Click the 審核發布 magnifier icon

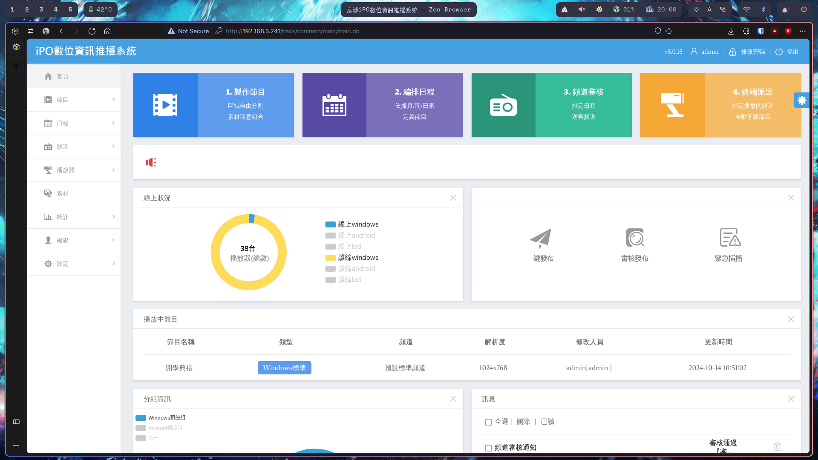(635, 238)
